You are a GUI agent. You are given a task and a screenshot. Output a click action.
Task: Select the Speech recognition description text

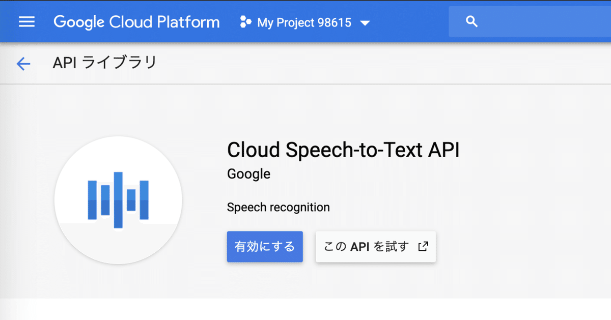pyautogui.click(x=278, y=207)
